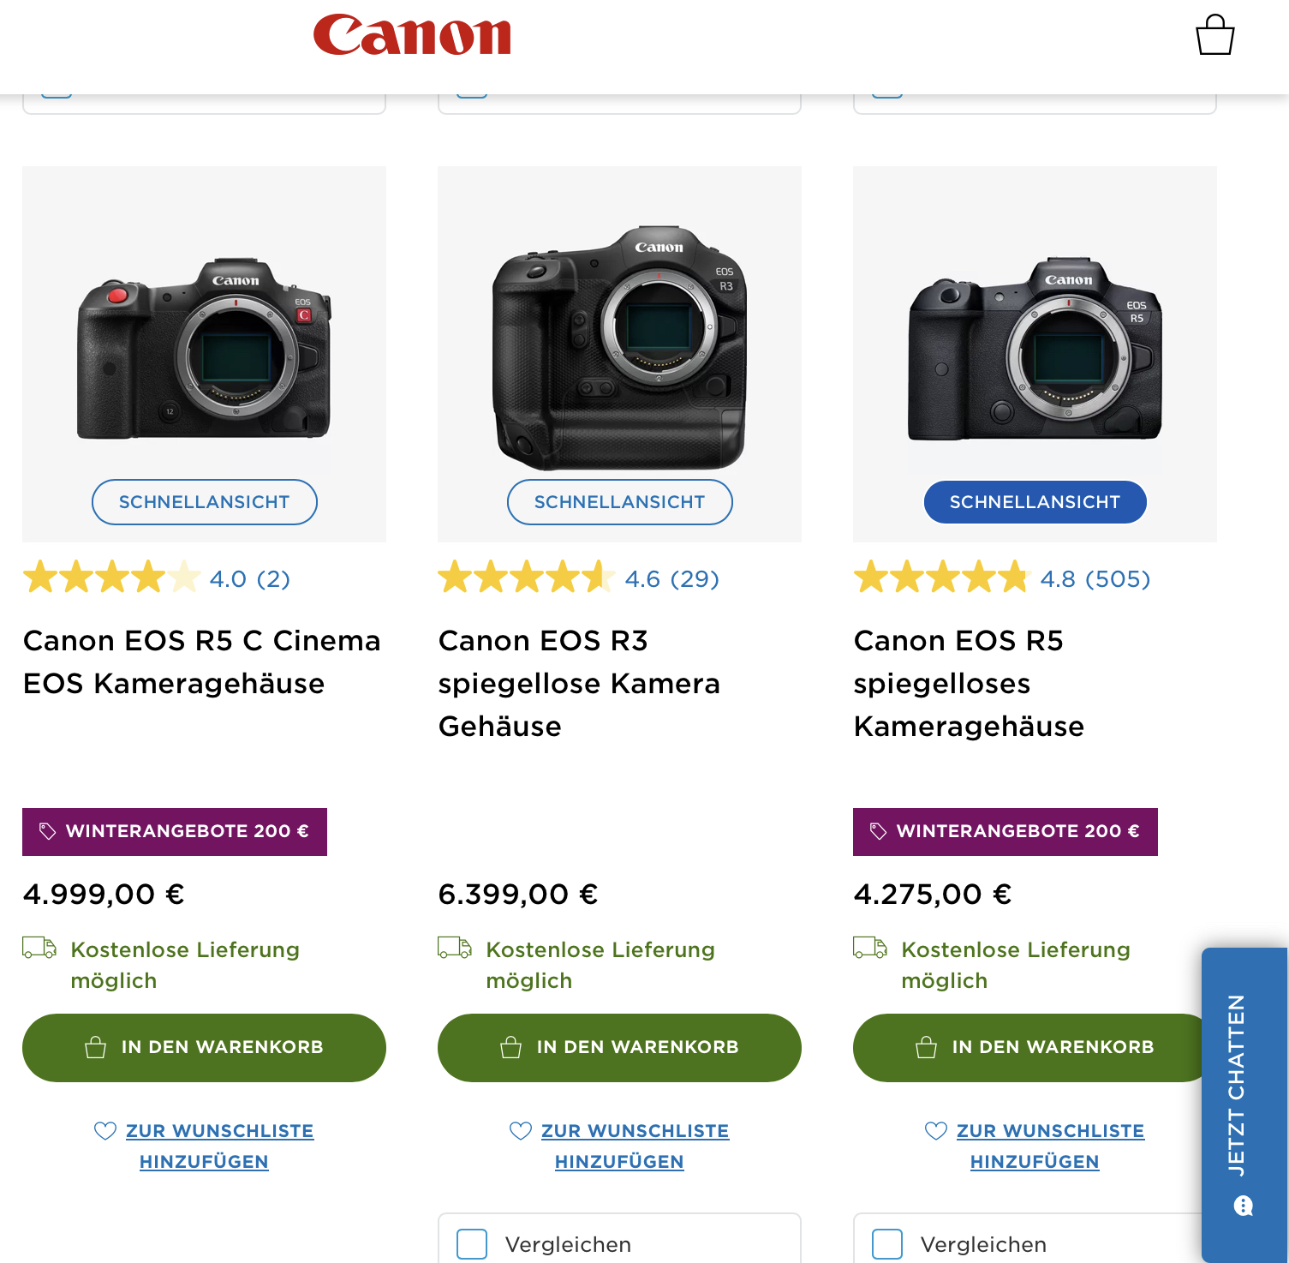Open the shopping basket icon
The width and height of the screenshot is (1289, 1263).
click(1214, 35)
